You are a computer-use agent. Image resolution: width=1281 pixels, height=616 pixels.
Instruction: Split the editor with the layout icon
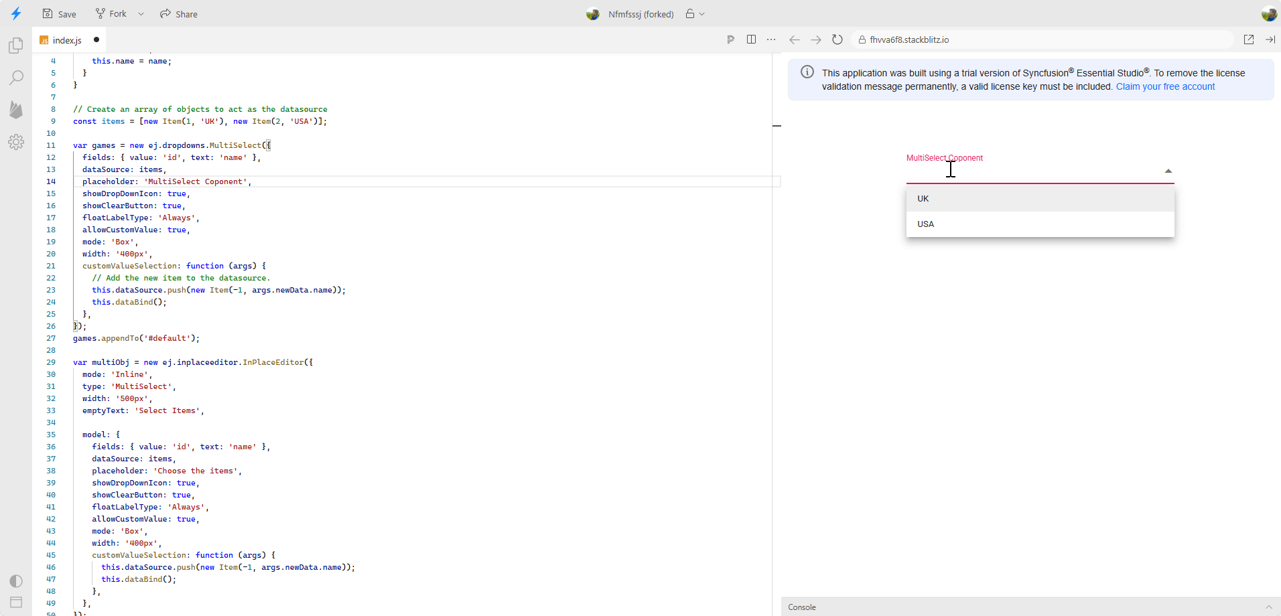[x=751, y=40]
